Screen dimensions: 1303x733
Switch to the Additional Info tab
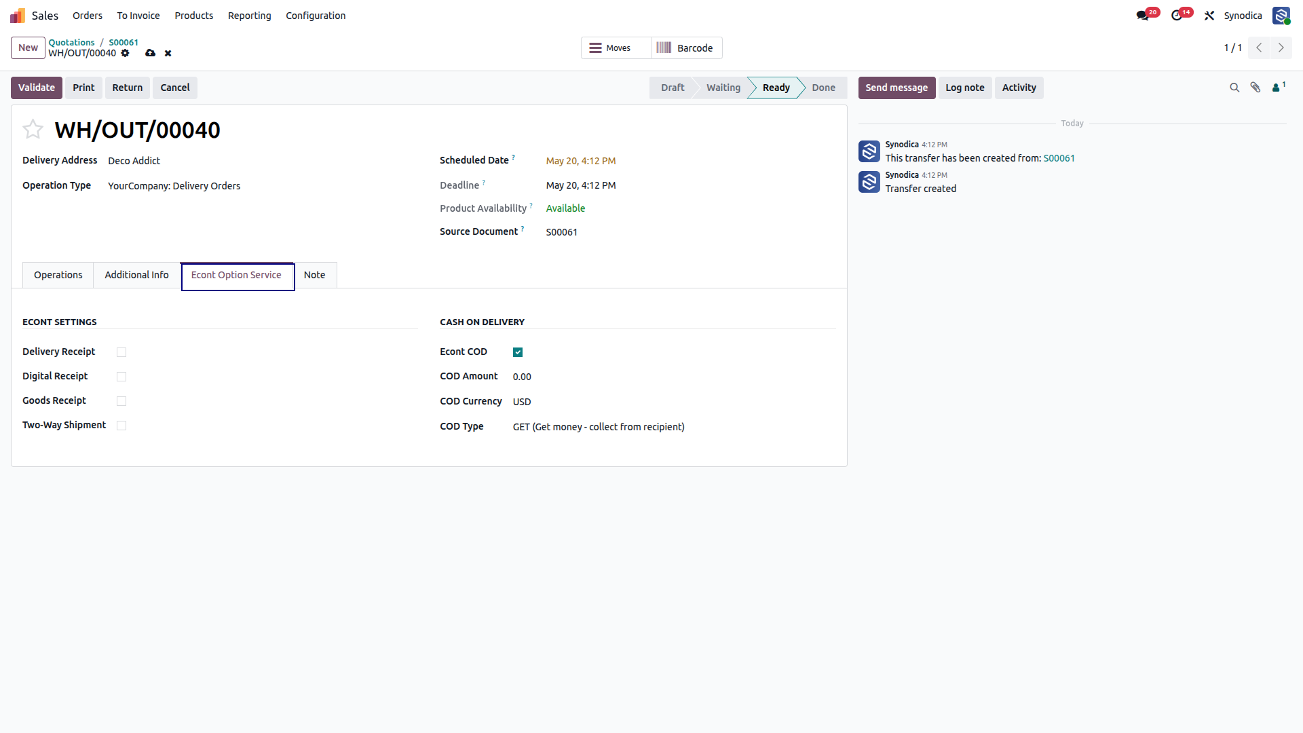(x=136, y=275)
